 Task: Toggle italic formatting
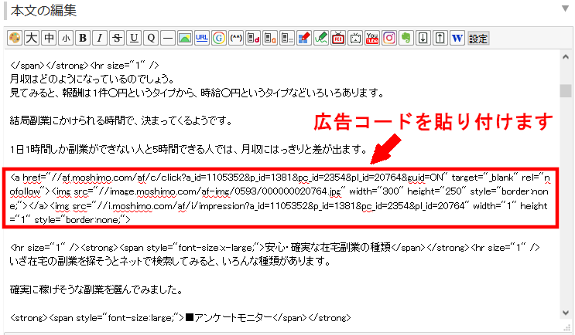pyautogui.click(x=100, y=38)
